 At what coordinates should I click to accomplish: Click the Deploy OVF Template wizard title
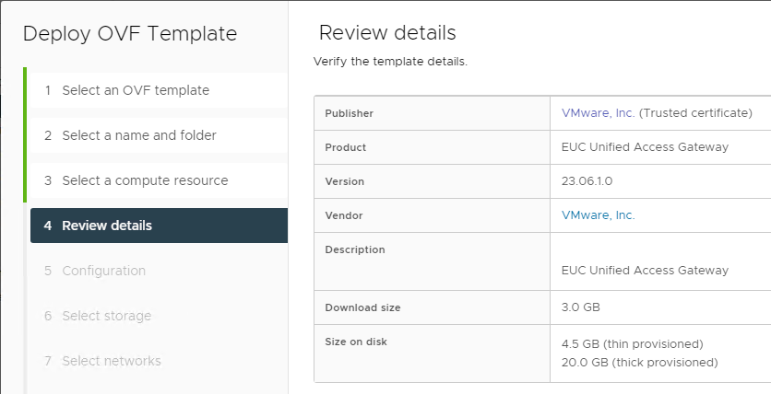coord(130,34)
